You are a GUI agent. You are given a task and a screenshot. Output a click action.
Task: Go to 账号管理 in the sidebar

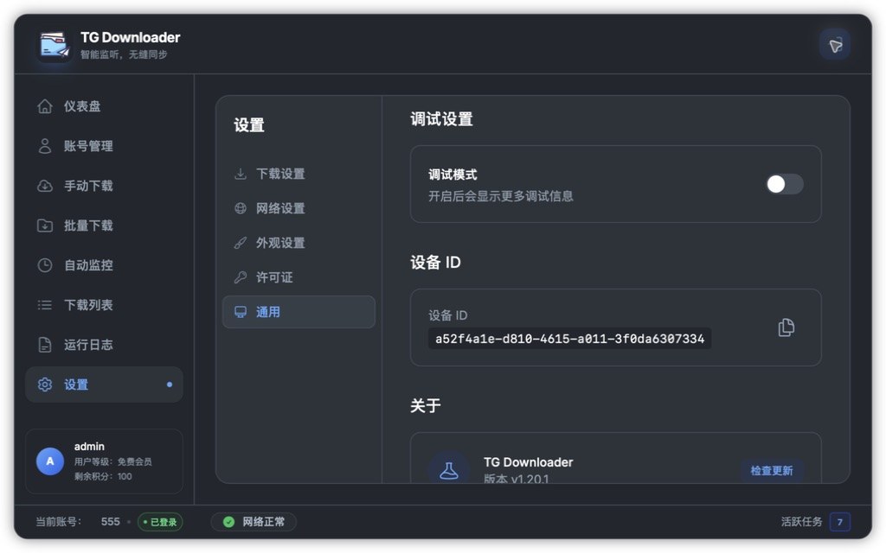[104, 146]
